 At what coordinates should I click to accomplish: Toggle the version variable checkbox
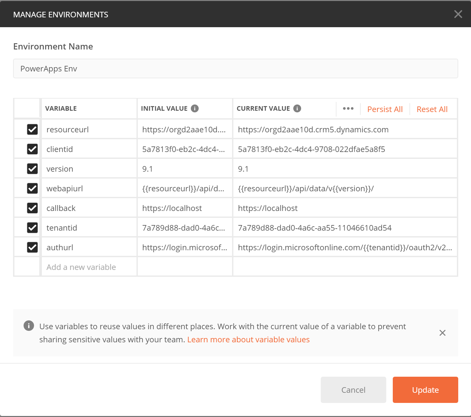32,169
